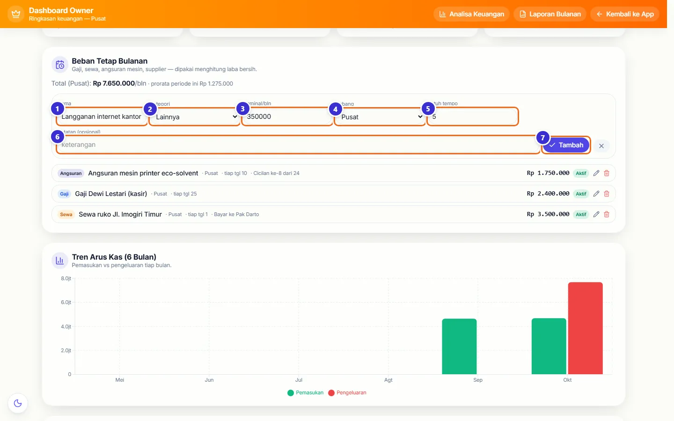The height and width of the screenshot is (421, 674).
Task: Click the due date field showing 5
Action: pos(472,116)
